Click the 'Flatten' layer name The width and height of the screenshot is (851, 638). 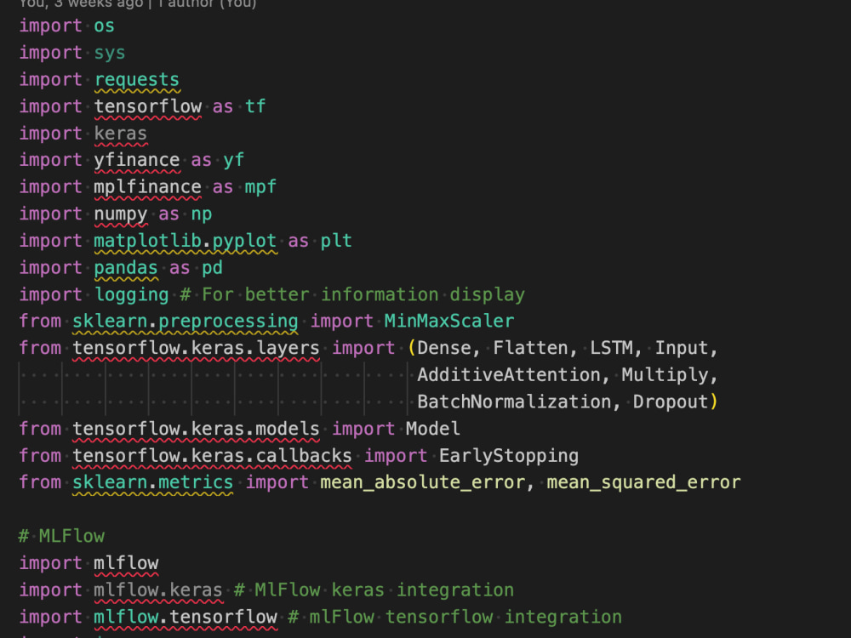[529, 348]
